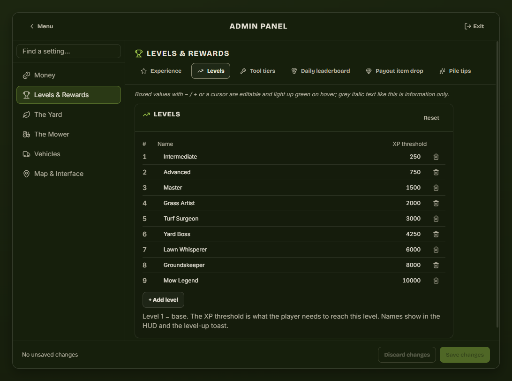This screenshot has height=381, width=512.
Task: Click the trash icon for Grass Artist
Action: tap(436, 203)
